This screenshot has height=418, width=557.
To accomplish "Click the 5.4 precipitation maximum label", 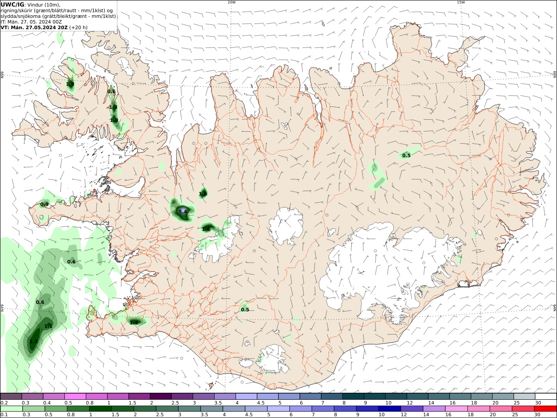I will click(183, 212).
